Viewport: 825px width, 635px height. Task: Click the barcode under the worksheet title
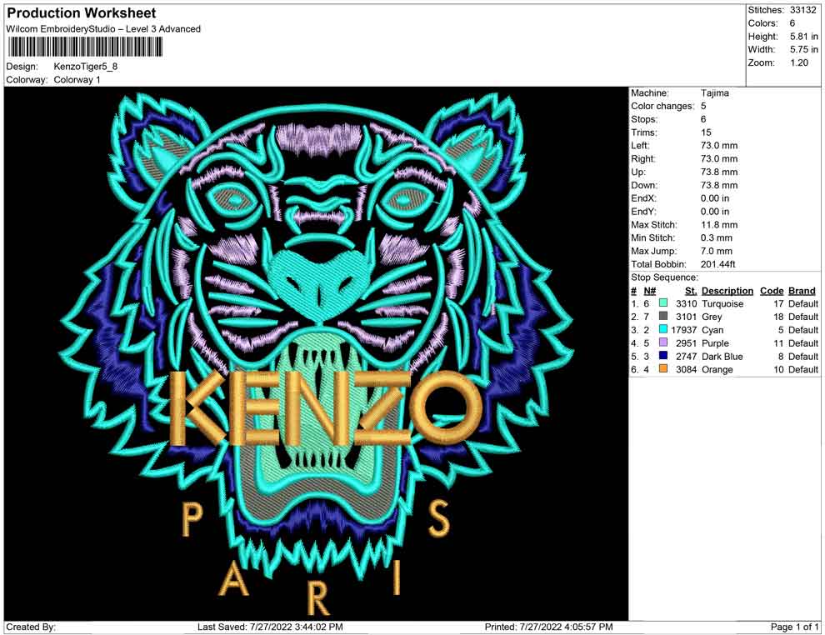85,47
